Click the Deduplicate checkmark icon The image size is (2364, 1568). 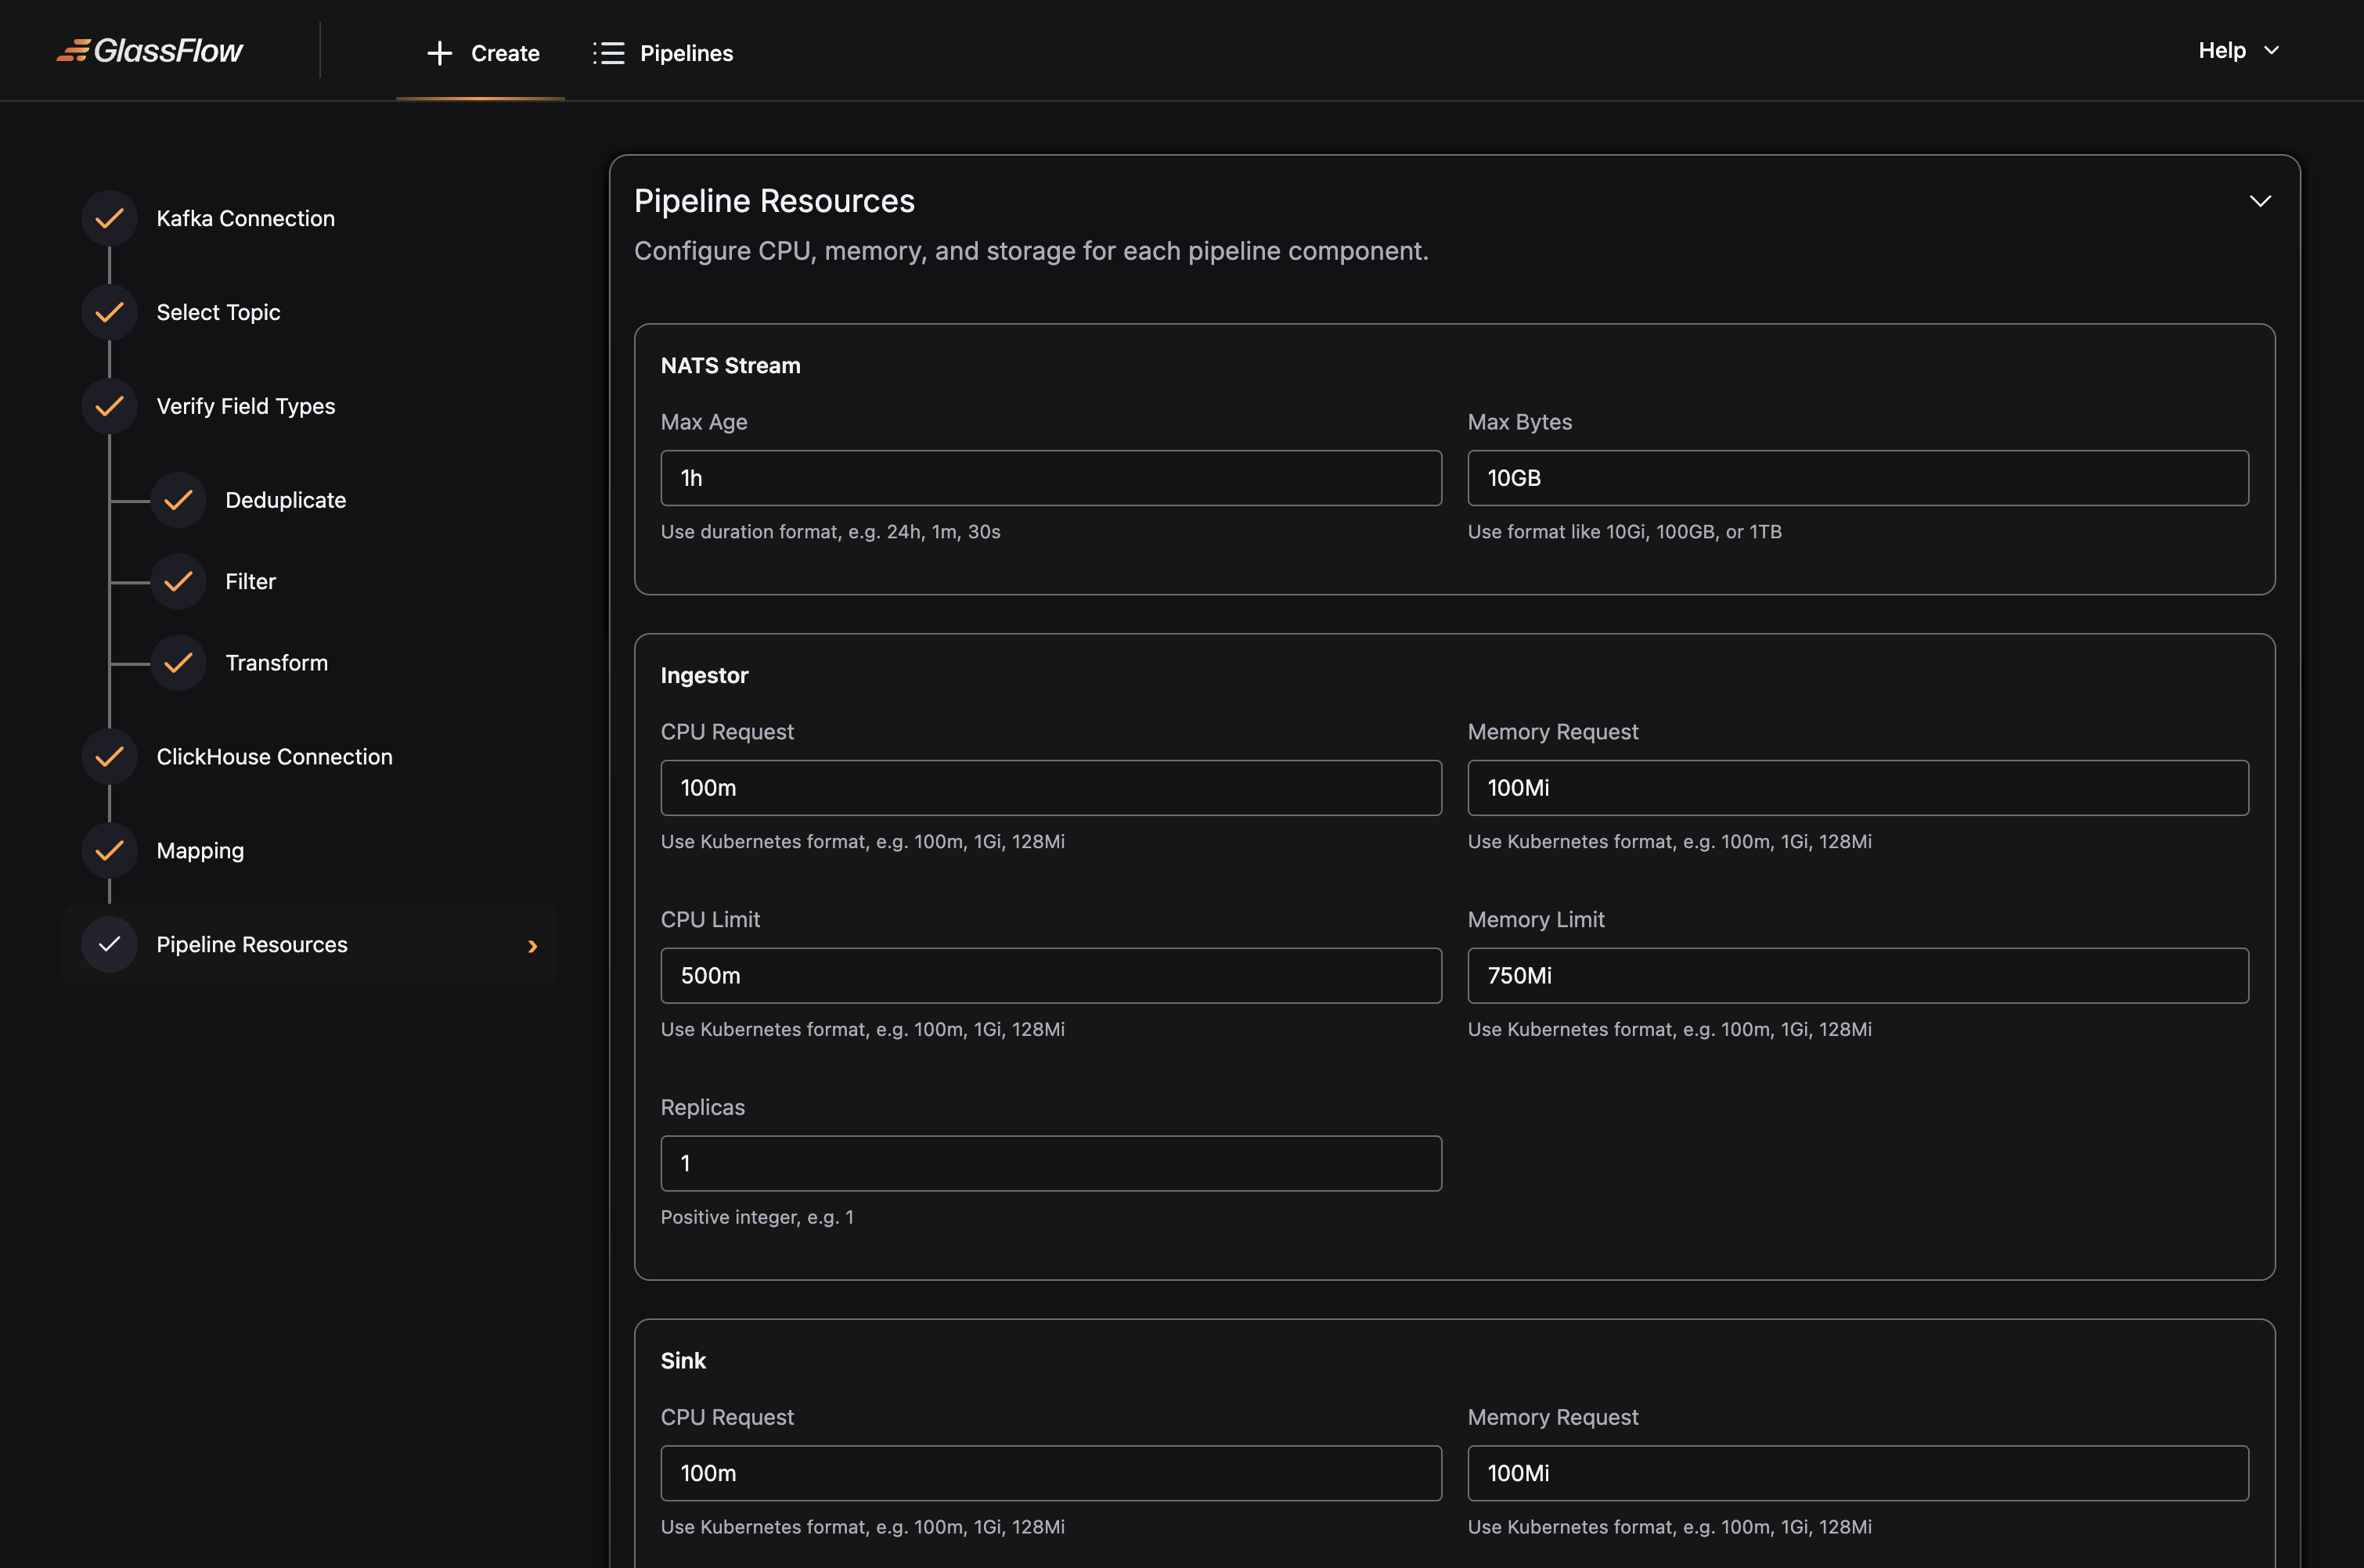177,499
